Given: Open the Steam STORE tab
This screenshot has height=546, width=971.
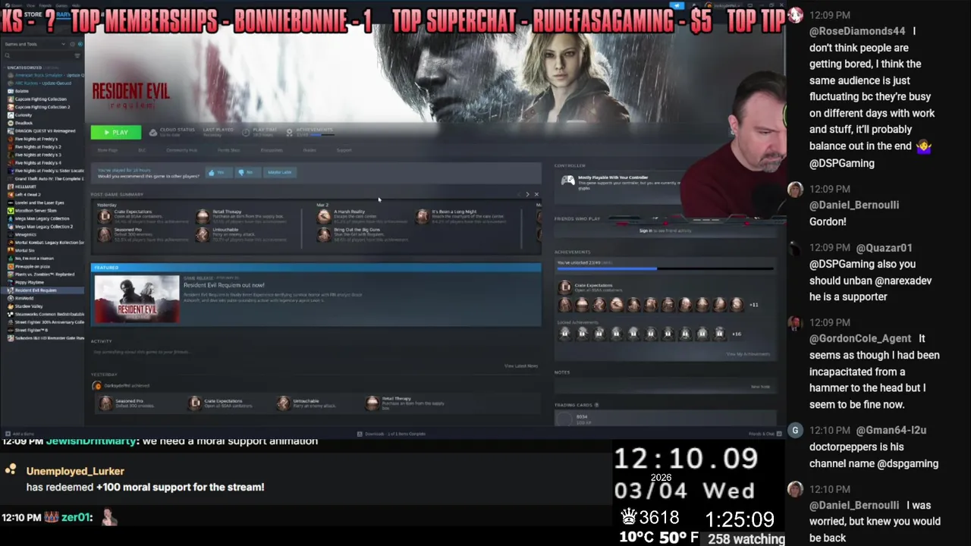Looking at the screenshot, I should 33,14.
